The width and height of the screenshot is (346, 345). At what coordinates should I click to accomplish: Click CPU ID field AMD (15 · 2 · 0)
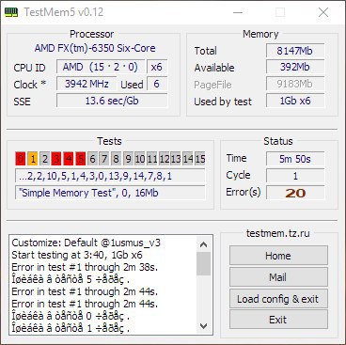click(101, 67)
